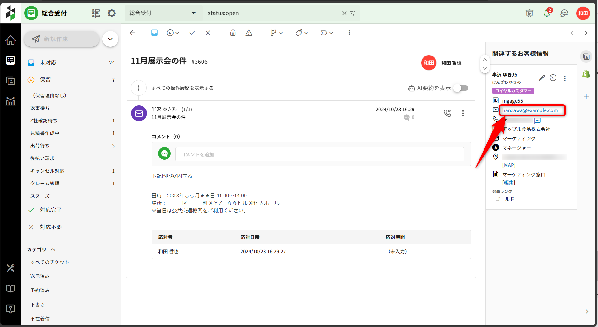The image size is (598, 327).
Task: Open the notifications bell icon
Action: (x=547, y=13)
